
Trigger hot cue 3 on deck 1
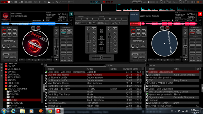click(x=15, y=31)
